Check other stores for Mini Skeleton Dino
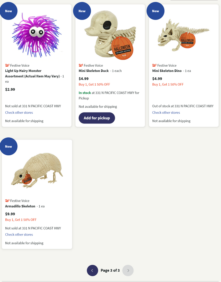 (166, 112)
